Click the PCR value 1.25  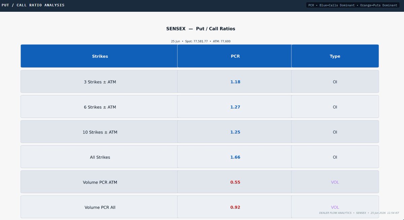pos(235,132)
